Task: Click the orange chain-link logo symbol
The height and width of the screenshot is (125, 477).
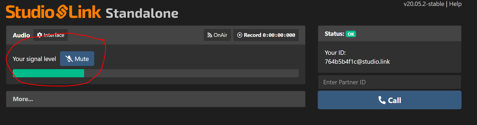Action: [x=62, y=12]
